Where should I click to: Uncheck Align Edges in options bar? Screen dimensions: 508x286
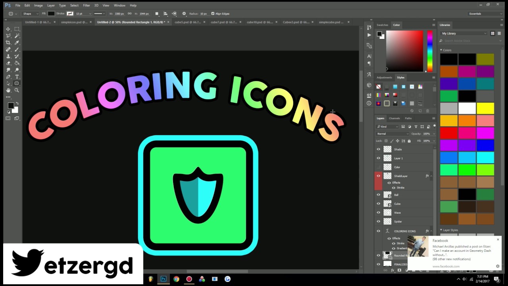click(x=213, y=14)
